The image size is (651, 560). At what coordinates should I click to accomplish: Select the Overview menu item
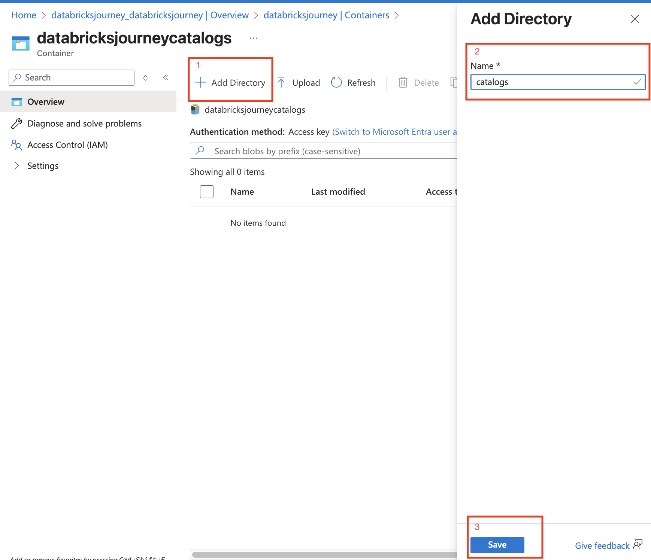pos(46,102)
